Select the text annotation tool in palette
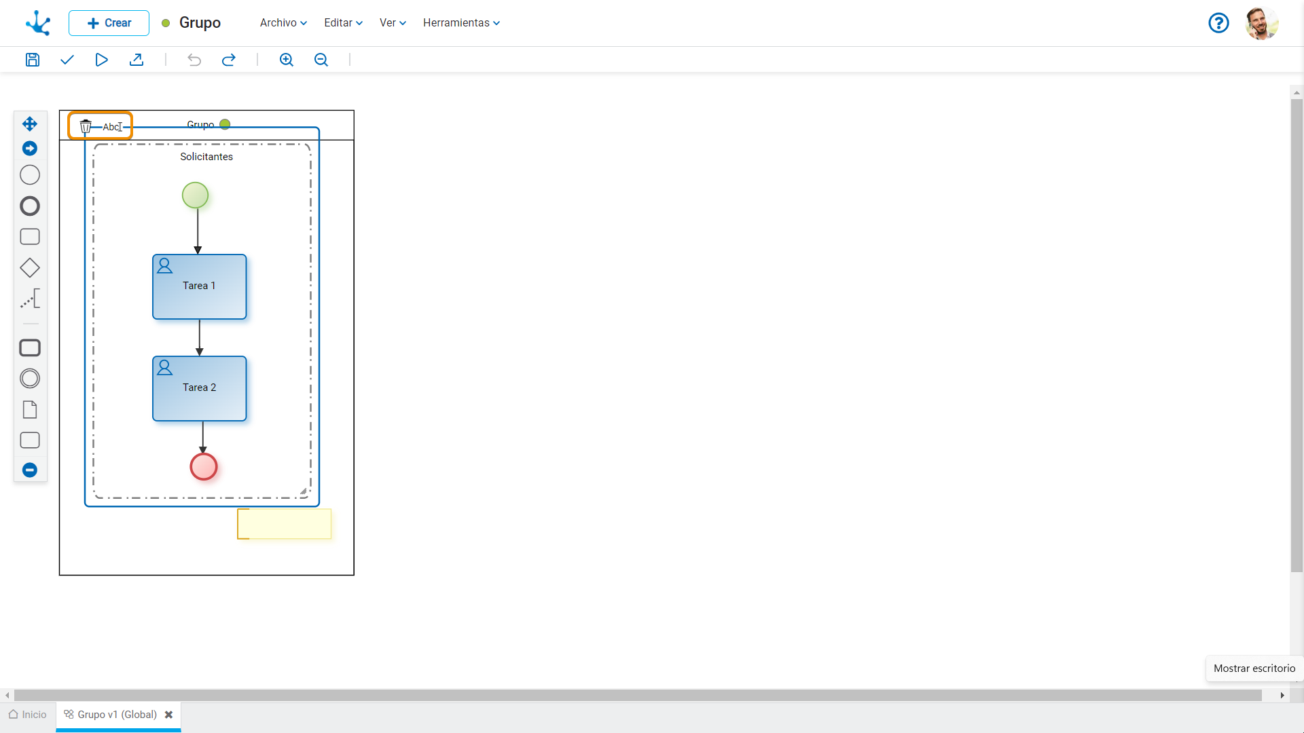This screenshot has width=1304, height=733. [x=30, y=299]
